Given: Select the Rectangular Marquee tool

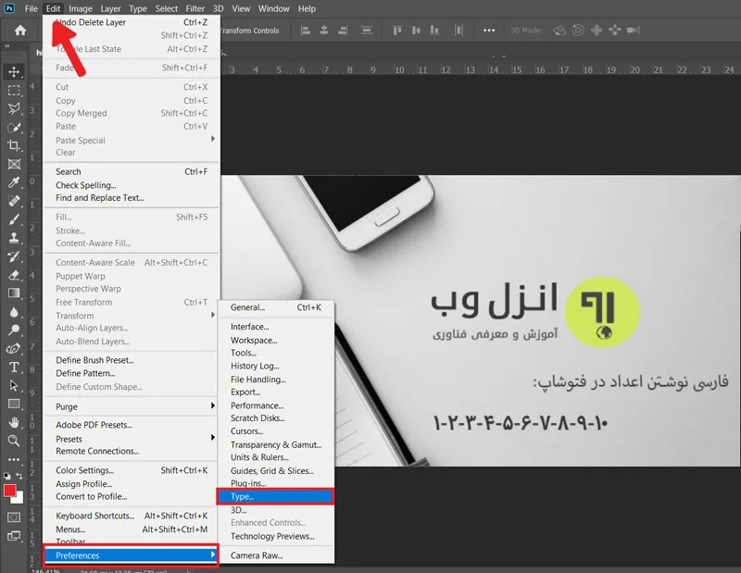Looking at the screenshot, I should pos(14,90).
